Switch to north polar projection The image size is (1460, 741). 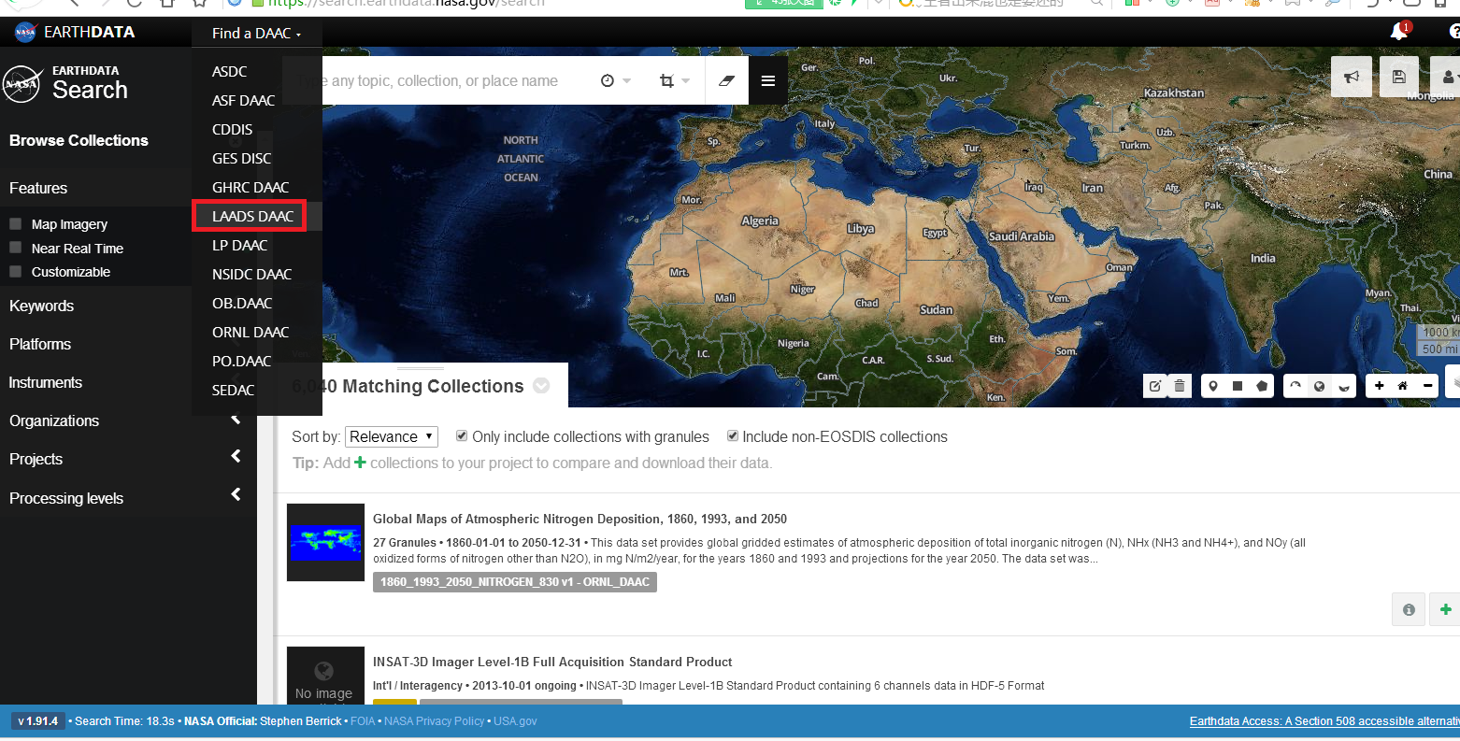click(x=1295, y=386)
